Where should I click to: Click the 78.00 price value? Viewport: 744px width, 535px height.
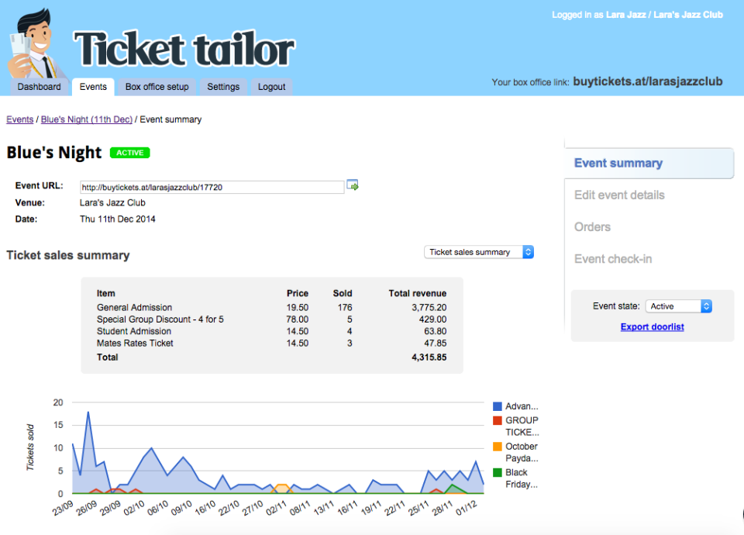[x=298, y=319]
